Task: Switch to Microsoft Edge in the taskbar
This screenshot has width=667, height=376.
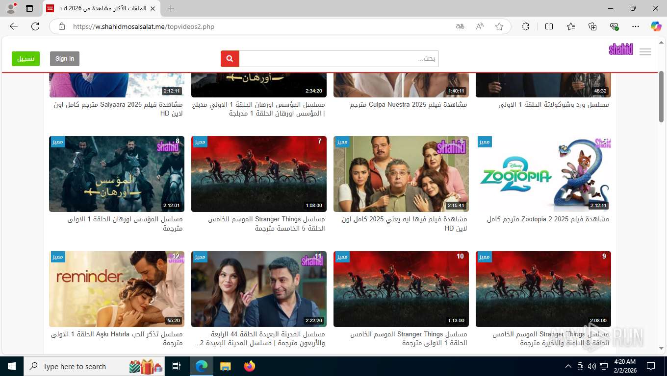Action: coord(201,366)
